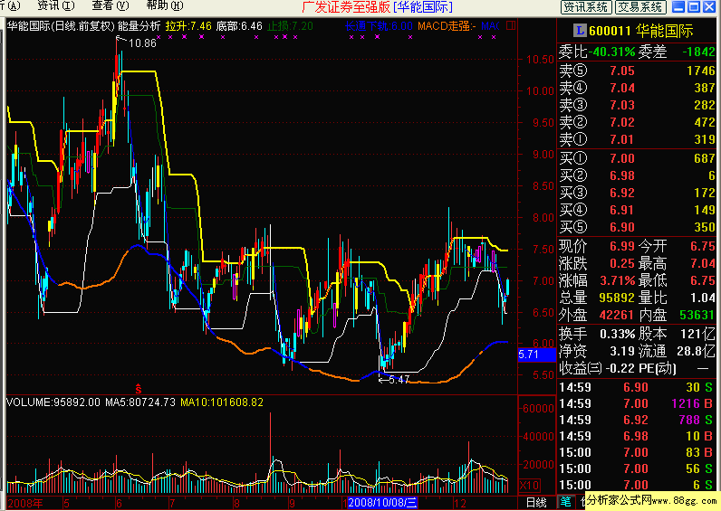
Task: Click the MACD走强 indicator label
Action: coord(447,26)
